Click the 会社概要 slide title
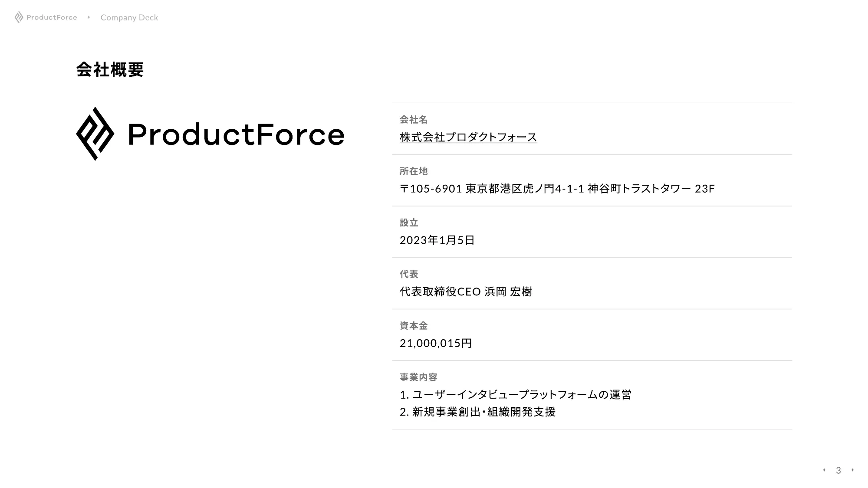The image size is (868, 488). [110, 69]
